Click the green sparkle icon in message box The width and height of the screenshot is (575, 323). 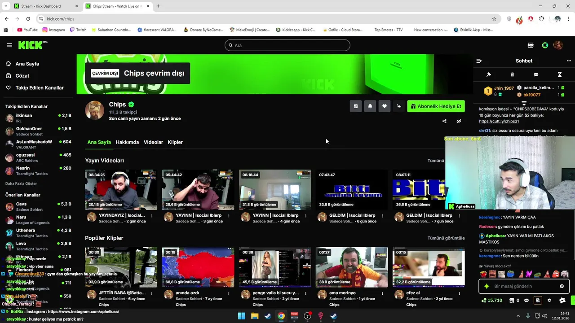click(x=487, y=286)
